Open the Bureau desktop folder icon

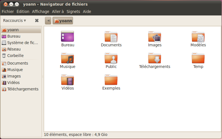67,37
